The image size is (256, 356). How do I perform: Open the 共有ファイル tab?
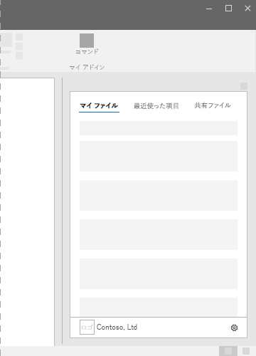coord(213,105)
